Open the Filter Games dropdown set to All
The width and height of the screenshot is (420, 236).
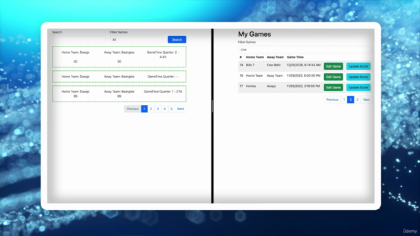click(136, 39)
